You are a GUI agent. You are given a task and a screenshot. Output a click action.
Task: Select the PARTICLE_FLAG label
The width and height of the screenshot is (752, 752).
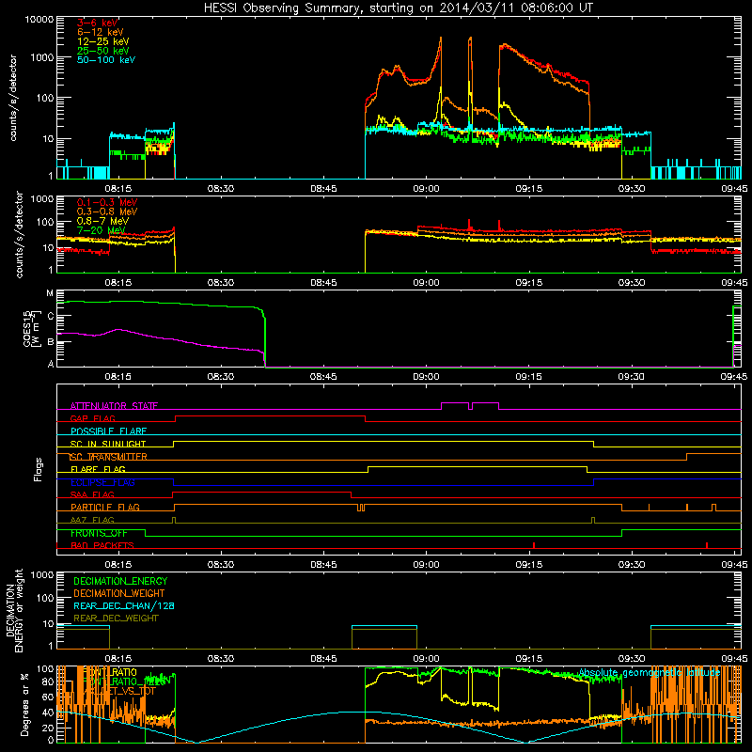105,508
